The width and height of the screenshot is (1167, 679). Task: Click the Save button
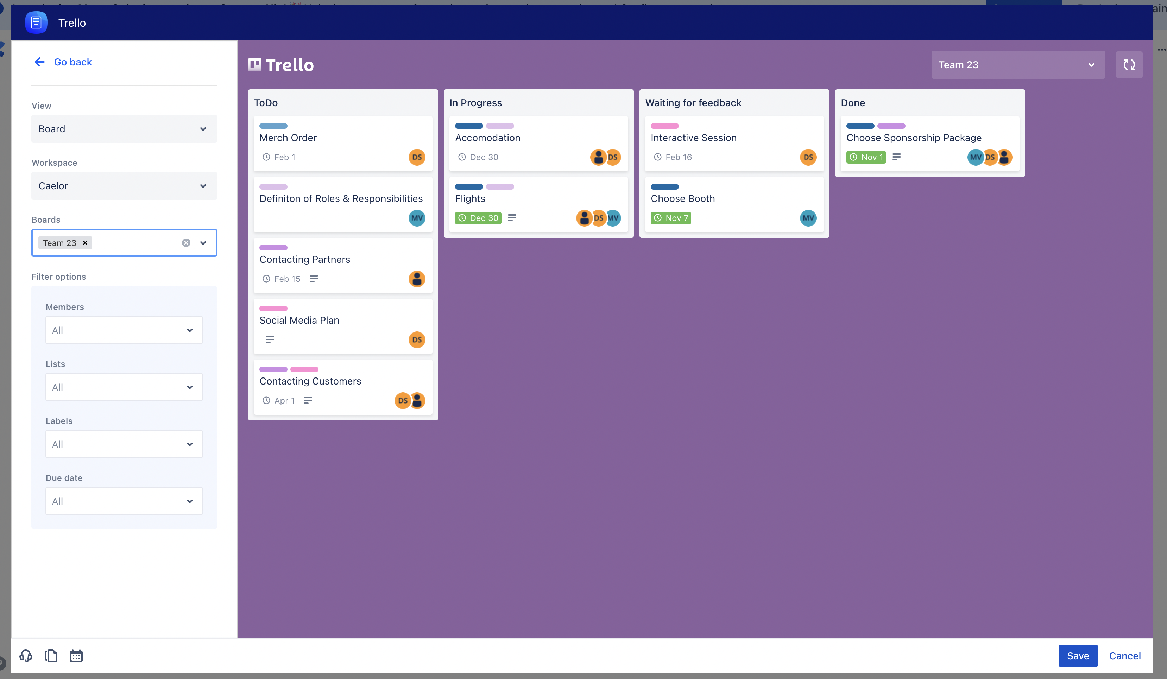click(x=1078, y=655)
